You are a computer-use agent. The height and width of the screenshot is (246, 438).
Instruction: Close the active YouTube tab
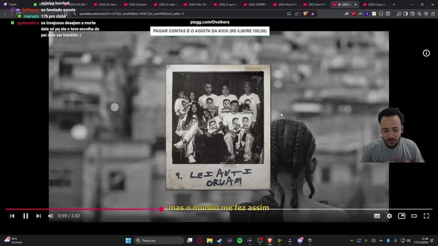pyautogui.click(x=356, y=4)
